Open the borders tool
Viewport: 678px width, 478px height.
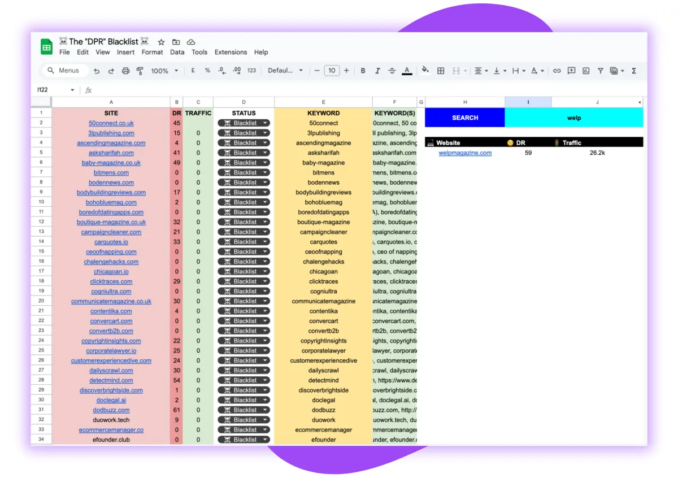click(441, 71)
